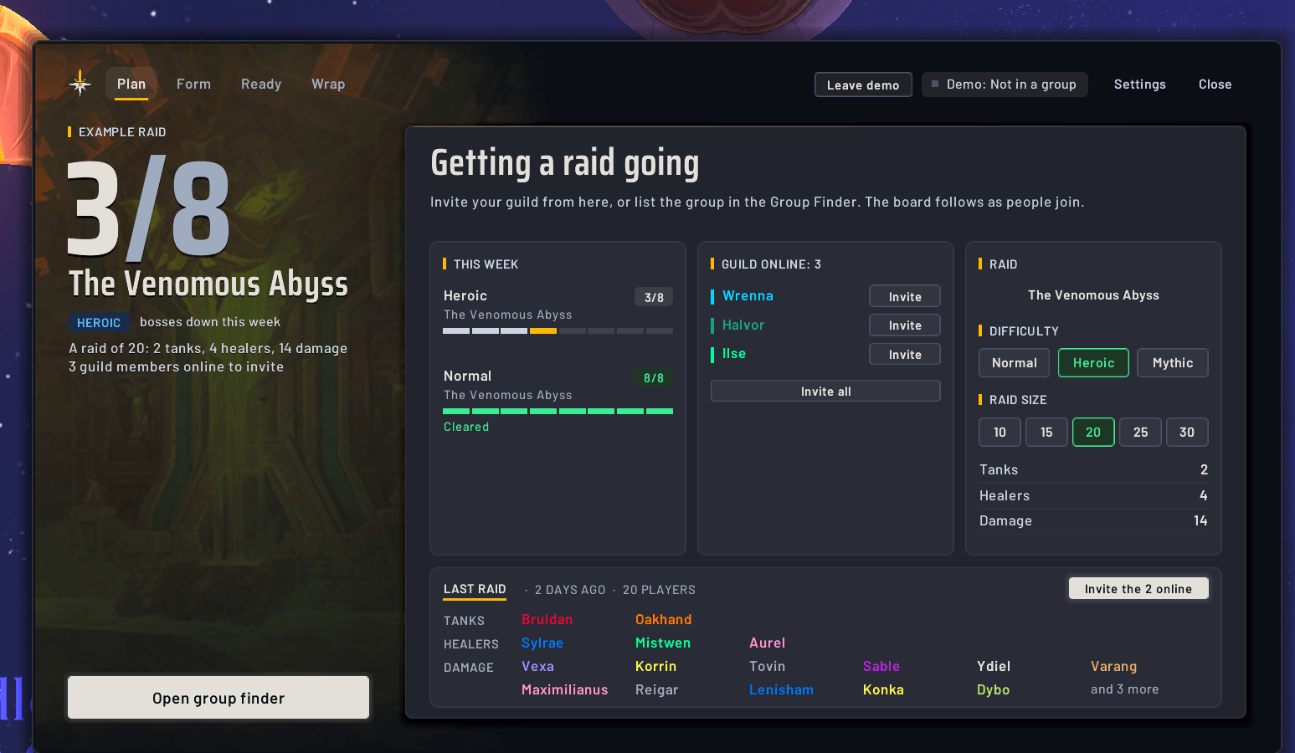Click the Normal 8/8 badge

(x=654, y=377)
